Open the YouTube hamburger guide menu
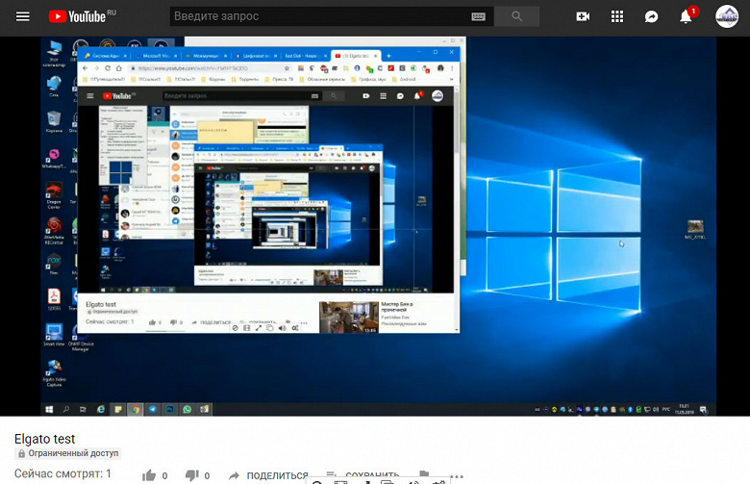Image resolution: width=750 pixels, height=484 pixels. [23, 16]
